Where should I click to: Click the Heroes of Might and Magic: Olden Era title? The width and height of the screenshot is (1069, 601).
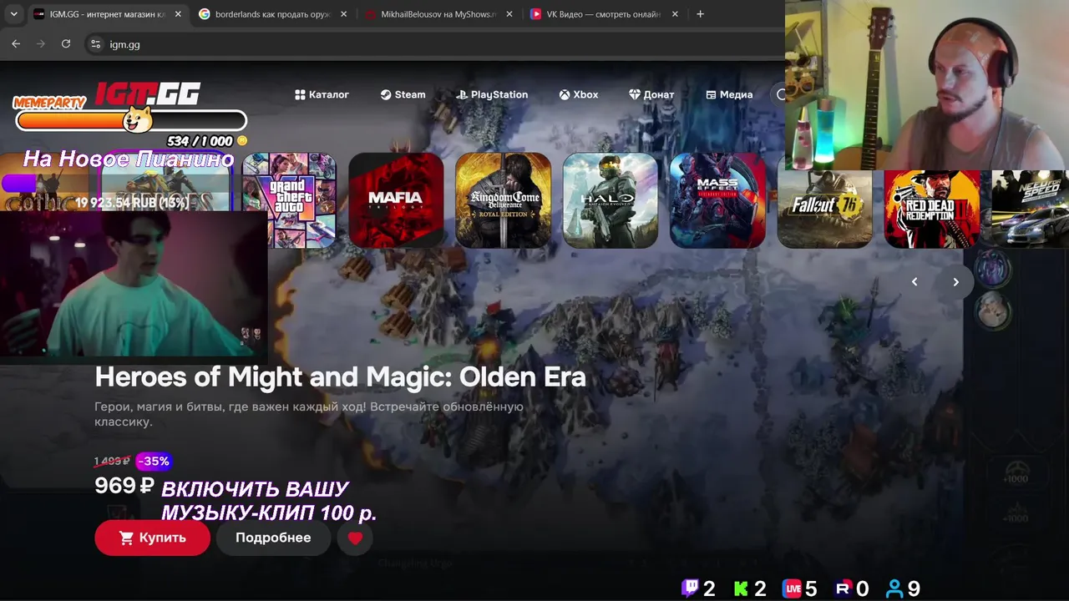pyautogui.click(x=340, y=377)
